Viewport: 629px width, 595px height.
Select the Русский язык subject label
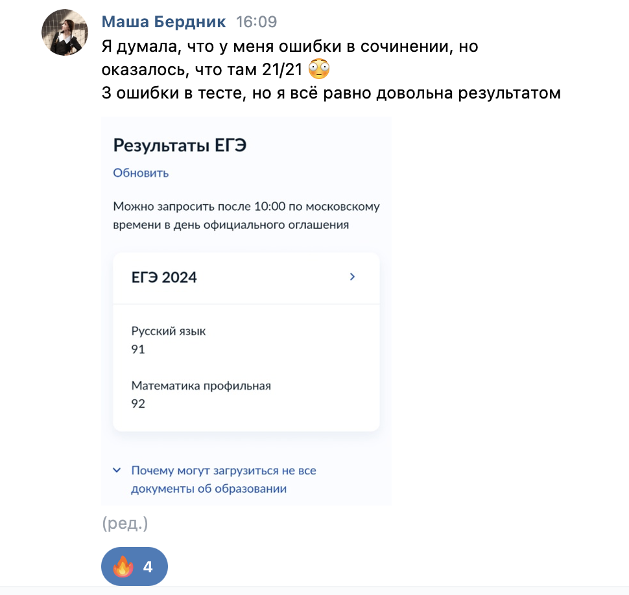tap(169, 331)
